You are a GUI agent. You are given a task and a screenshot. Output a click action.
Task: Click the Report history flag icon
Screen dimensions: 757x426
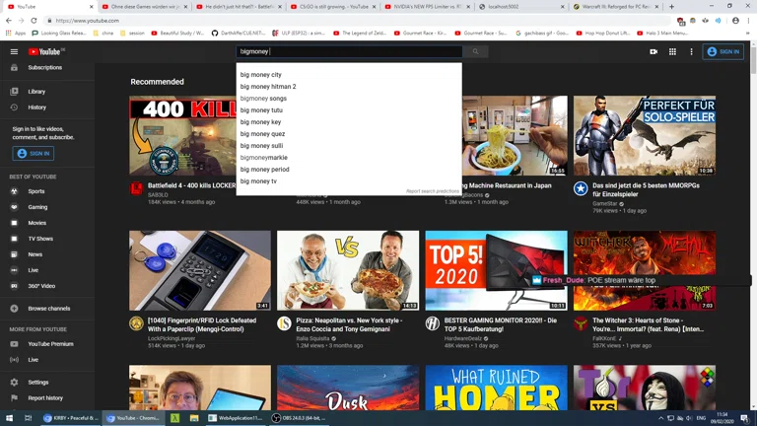pyautogui.click(x=14, y=398)
